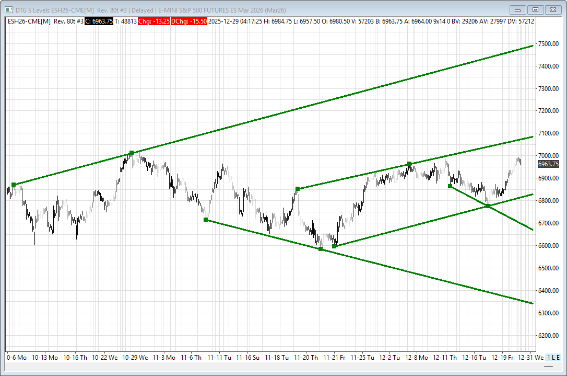Click the '1 L E' indicator box
The width and height of the screenshot is (567, 376).
tap(553, 357)
